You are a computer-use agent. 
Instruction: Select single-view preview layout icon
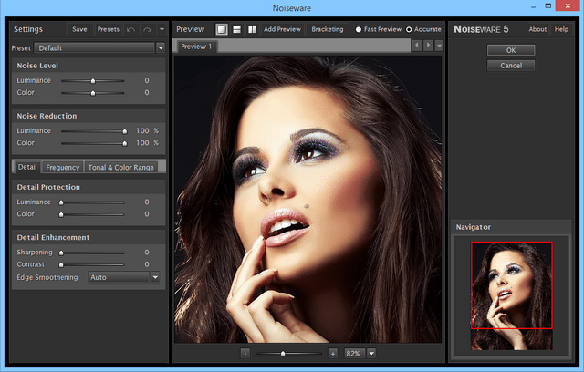pos(221,29)
